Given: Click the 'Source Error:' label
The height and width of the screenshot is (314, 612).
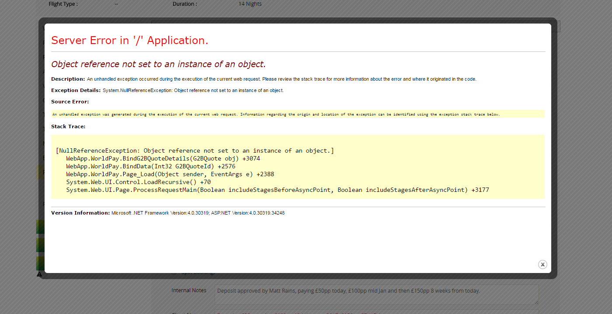Looking at the screenshot, I should (x=70, y=102).
